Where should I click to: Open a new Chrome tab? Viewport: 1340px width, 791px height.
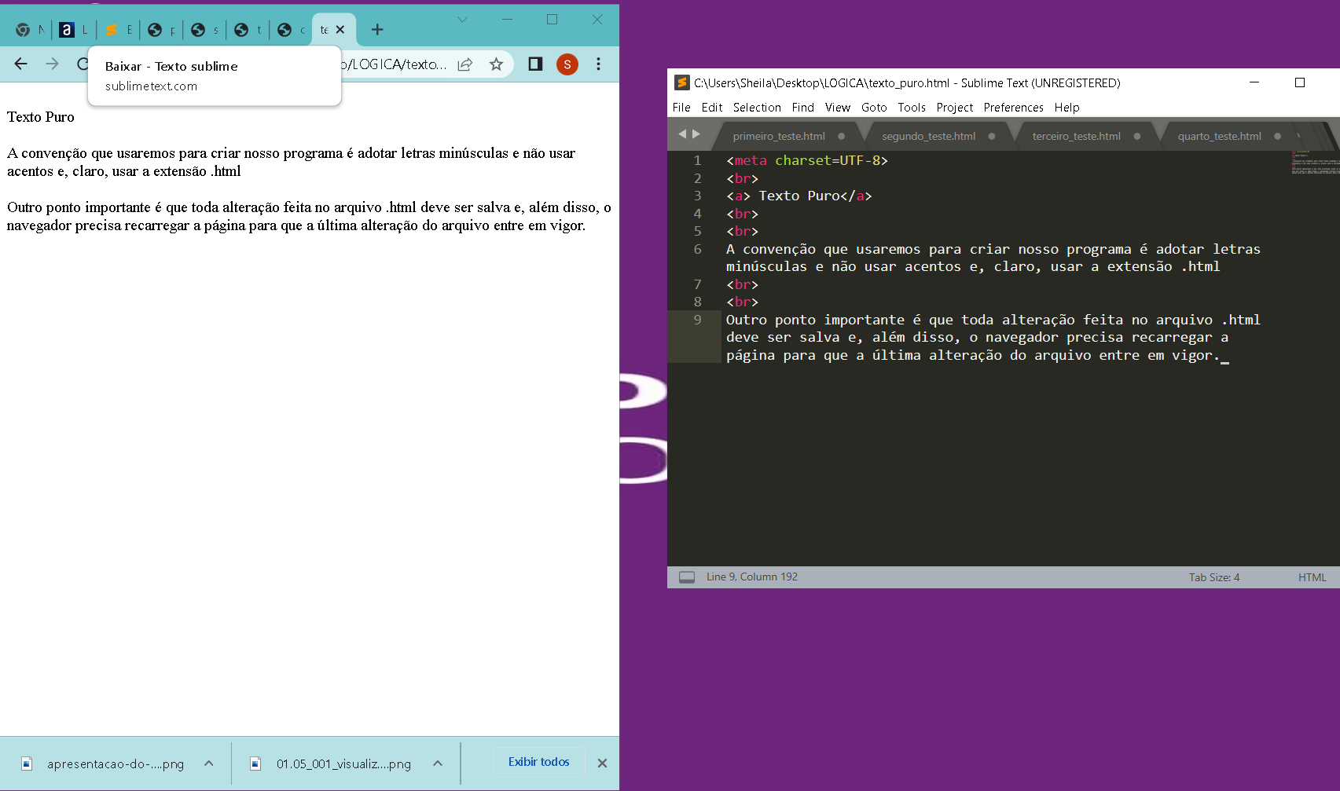377,30
